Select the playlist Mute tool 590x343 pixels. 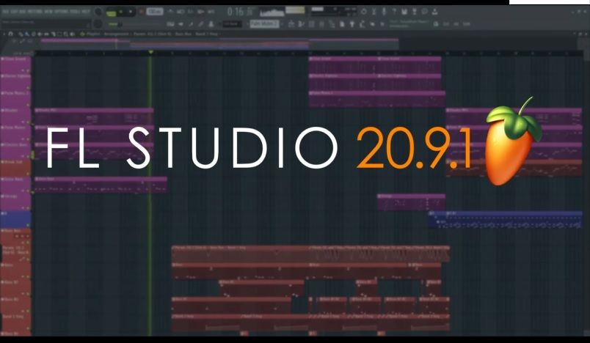click(x=40, y=34)
